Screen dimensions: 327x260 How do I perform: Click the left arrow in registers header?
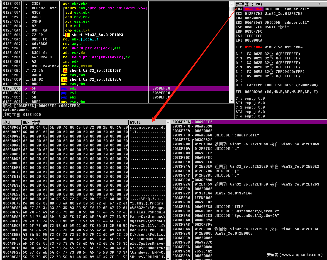click(319, 4)
